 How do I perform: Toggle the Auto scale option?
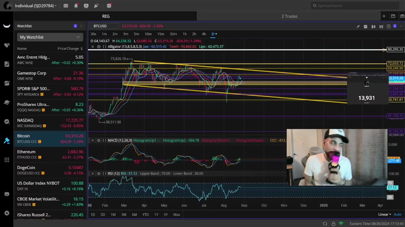[397, 214]
